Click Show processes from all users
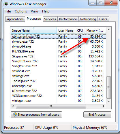The height and width of the screenshot is (134, 120). pyautogui.click(x=36, y=115)
